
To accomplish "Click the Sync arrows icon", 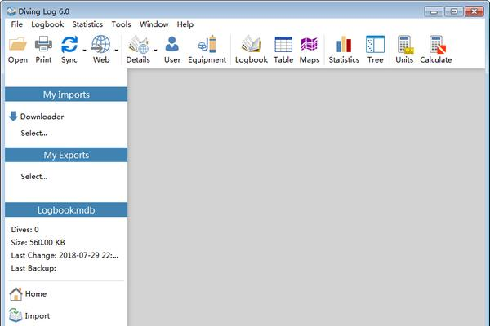I will tap(69, 44).
